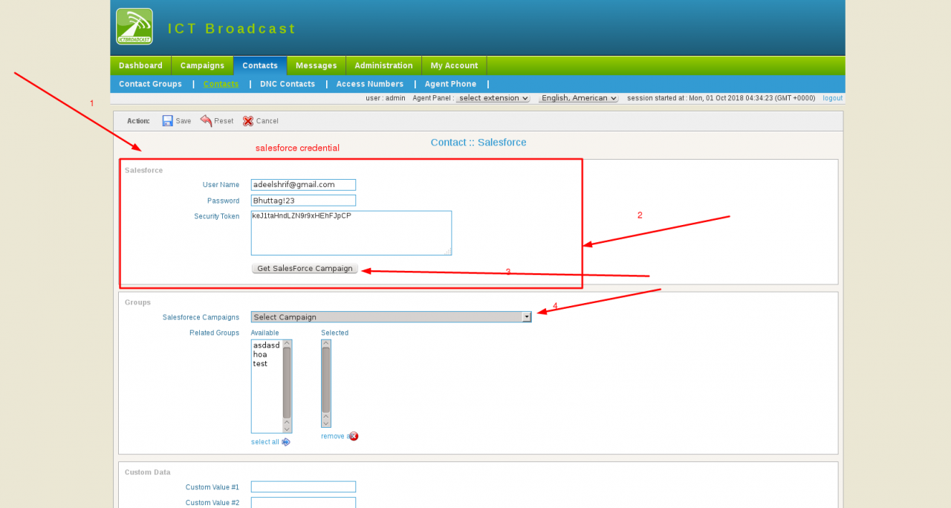
Task: Open the Salesforece Campaigns dropdown
Action: [x=526, y=316]
